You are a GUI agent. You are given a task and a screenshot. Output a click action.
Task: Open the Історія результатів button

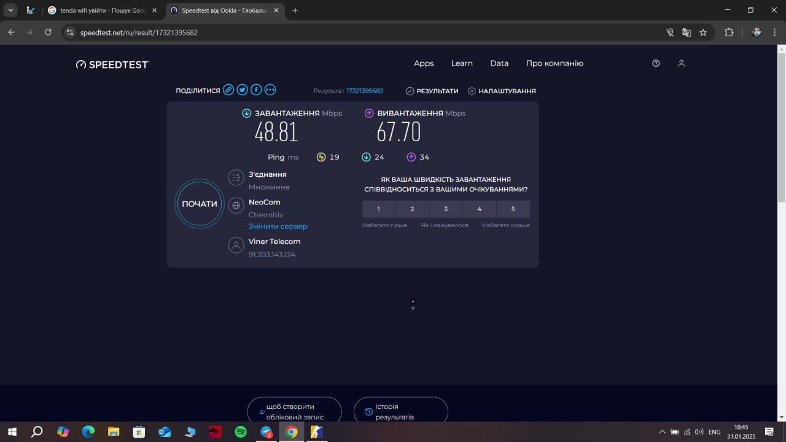pyautogui.click(x=400, y=411)
